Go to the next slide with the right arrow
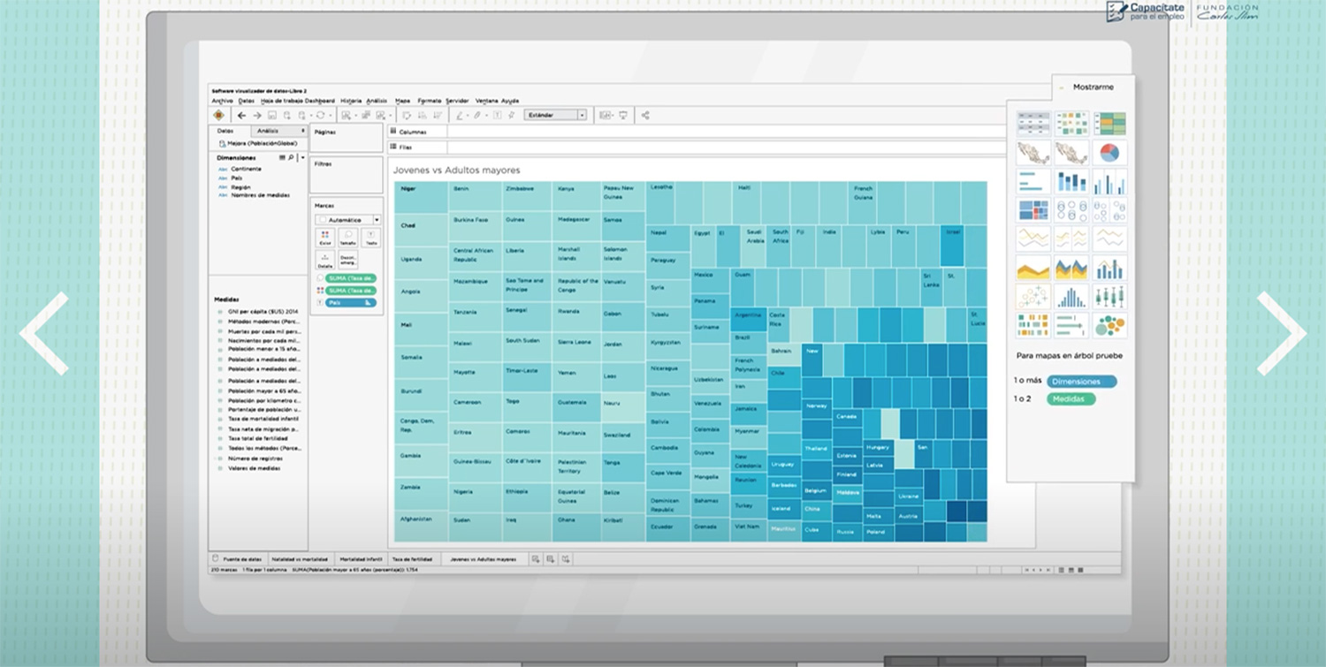1326x667 pixels. (x=1282, y=333)
